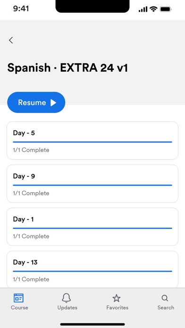Open the Day - 9 lesson card
Screen dimensions: 185x328
click(x=92, y=184)
